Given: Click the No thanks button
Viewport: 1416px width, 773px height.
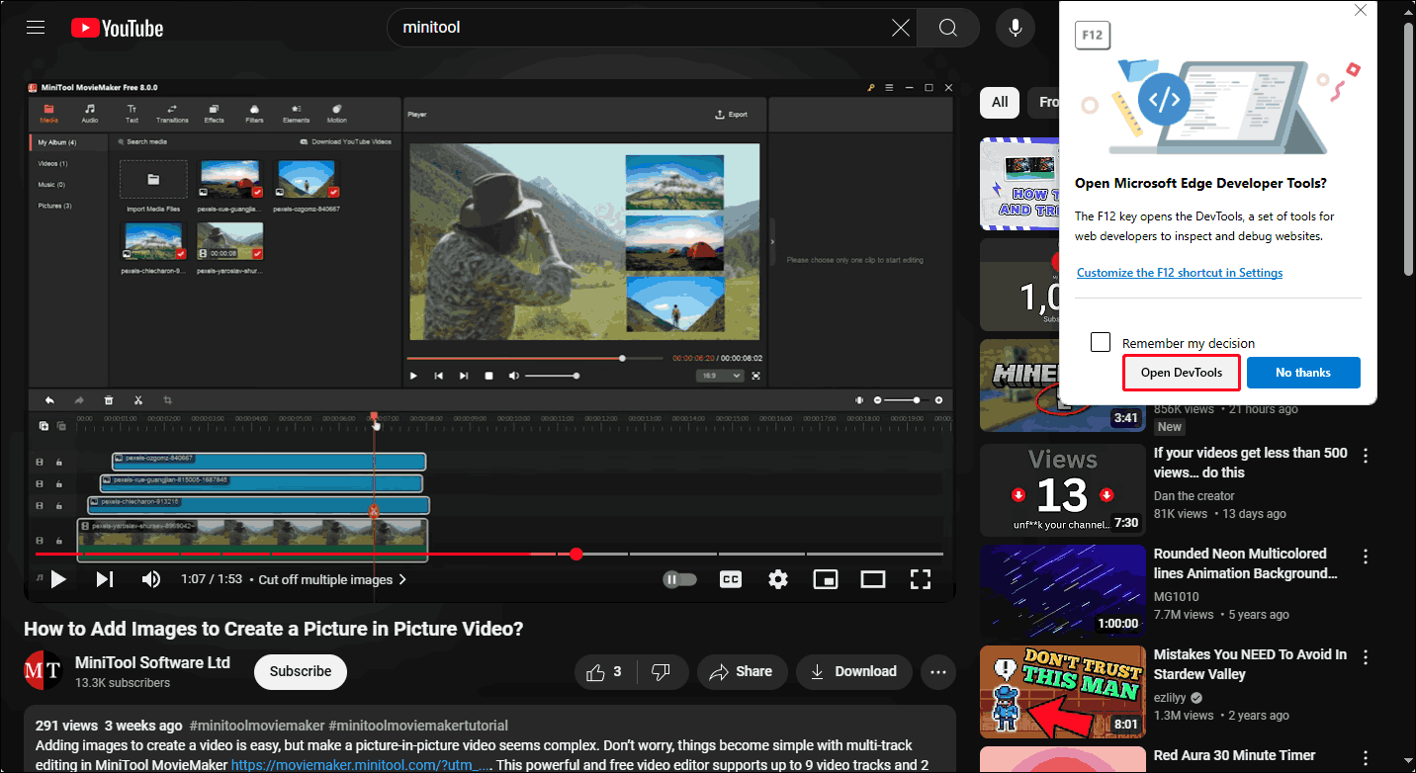Looking at the screenshot, I should point(1303,373).
